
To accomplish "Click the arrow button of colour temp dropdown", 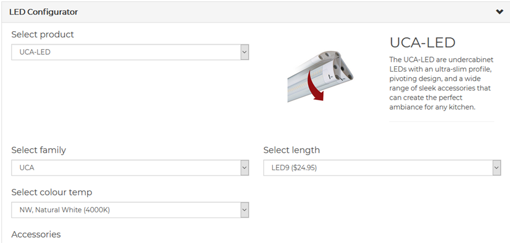I will 245,210.
